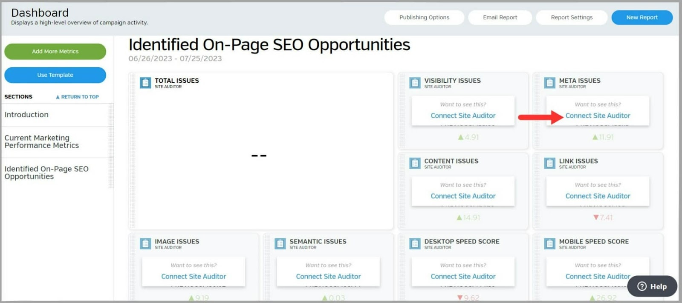The height and width of the screenshot is (303, 682).
Task: Click the Meta Issues widget icon
Action: (549, 83)
